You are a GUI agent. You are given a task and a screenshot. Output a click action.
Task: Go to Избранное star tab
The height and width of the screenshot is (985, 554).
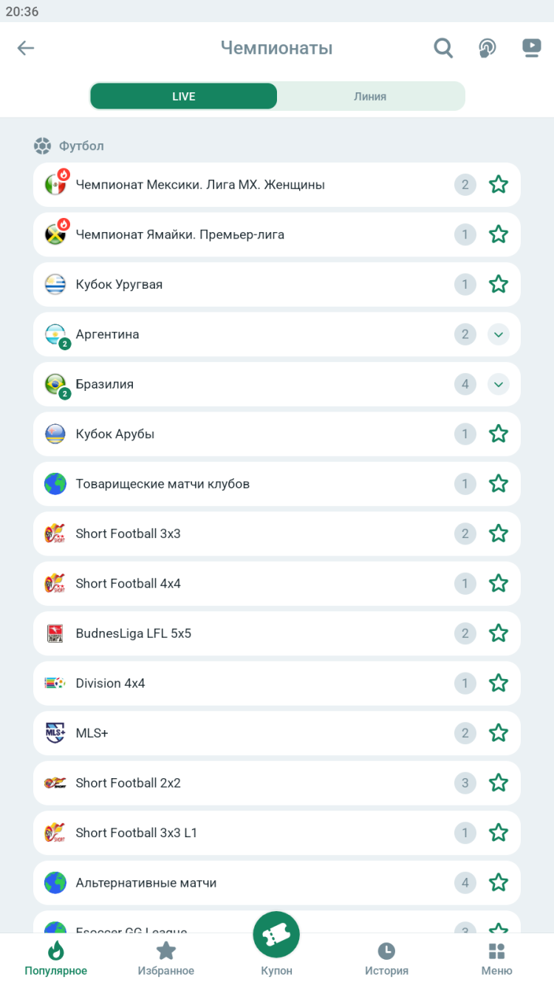pos(166,951)
